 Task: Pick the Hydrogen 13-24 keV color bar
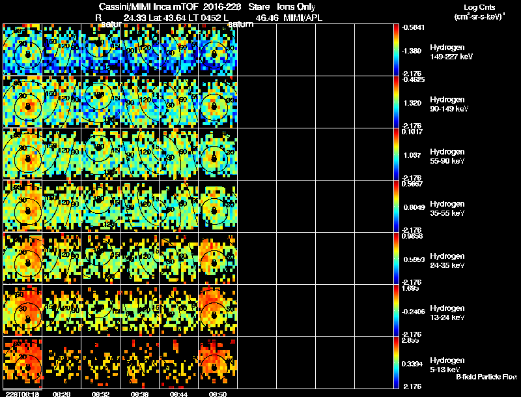click(x=396, y=311)
